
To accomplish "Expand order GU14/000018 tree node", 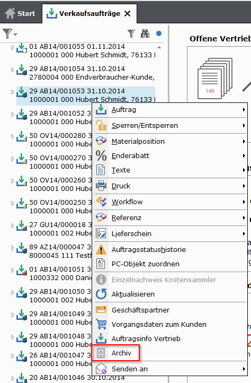I will point(13,225).
